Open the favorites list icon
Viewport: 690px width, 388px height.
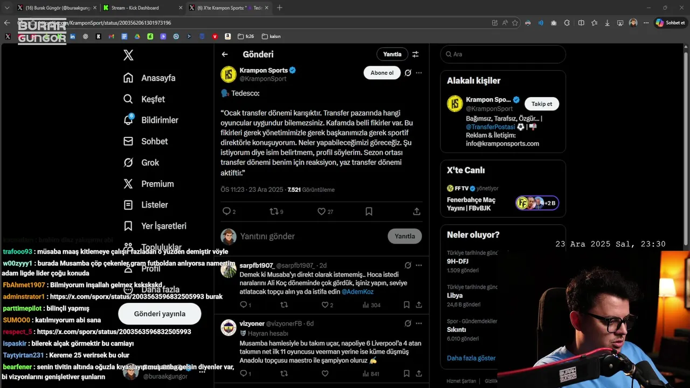[594, 23]
